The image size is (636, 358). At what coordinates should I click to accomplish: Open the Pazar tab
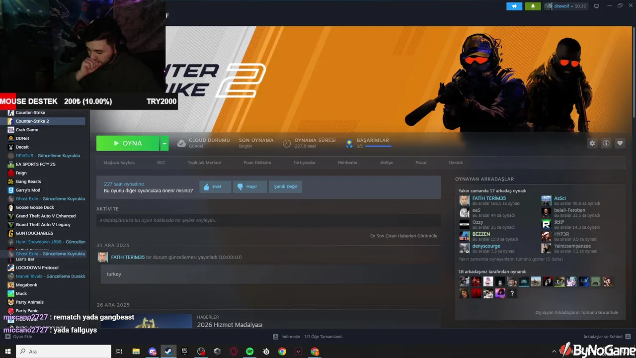421,163
